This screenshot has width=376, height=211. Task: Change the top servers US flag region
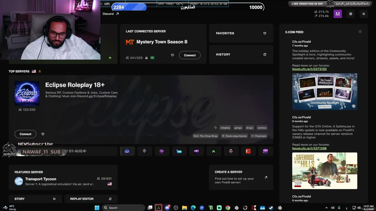click(x=34, y=71)
